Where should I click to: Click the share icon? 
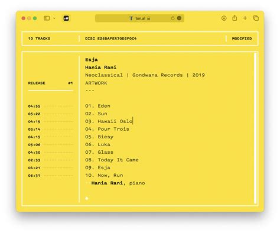coord(235,18)
